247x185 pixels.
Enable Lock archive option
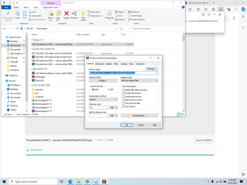(123, 107)
